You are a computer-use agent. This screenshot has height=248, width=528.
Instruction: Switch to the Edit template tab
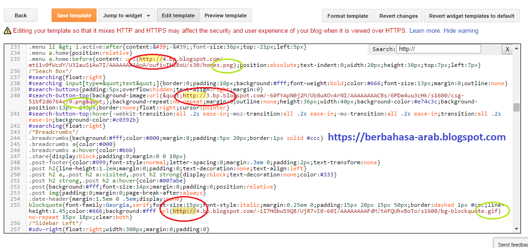[178, 15]
